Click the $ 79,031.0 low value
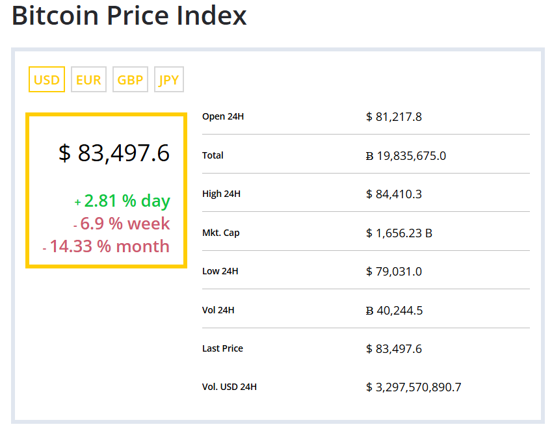Viewport: 552px width, 429px height. 394,272
